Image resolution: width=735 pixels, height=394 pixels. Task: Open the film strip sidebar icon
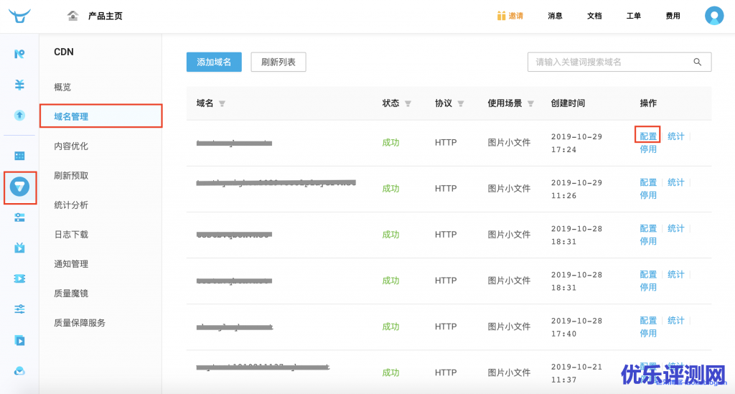(x=19, y=278)
